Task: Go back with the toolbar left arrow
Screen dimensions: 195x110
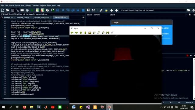Action: pos(112,10)
